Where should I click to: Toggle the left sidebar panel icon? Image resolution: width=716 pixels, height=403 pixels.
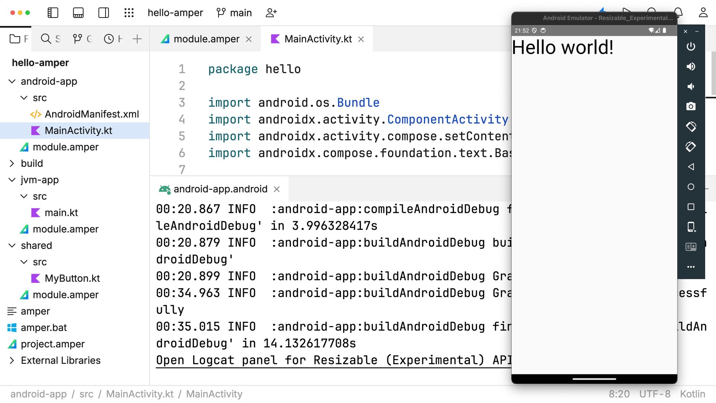pyautogui.click(x=53, y=13)
